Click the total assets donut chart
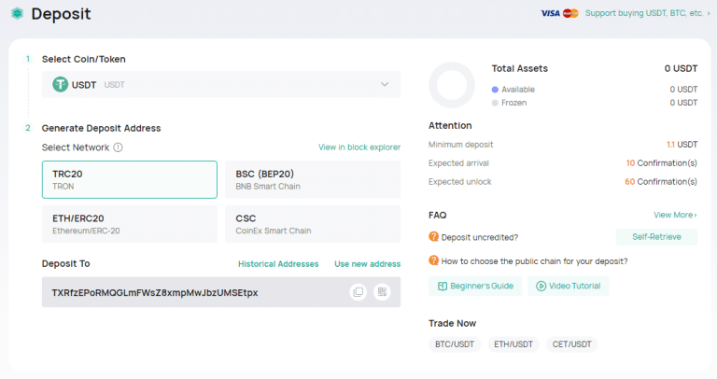The height and width of the screenshot is (379, 717). click(452, 85)
